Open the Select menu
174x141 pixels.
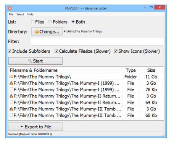tap(20, 14)
